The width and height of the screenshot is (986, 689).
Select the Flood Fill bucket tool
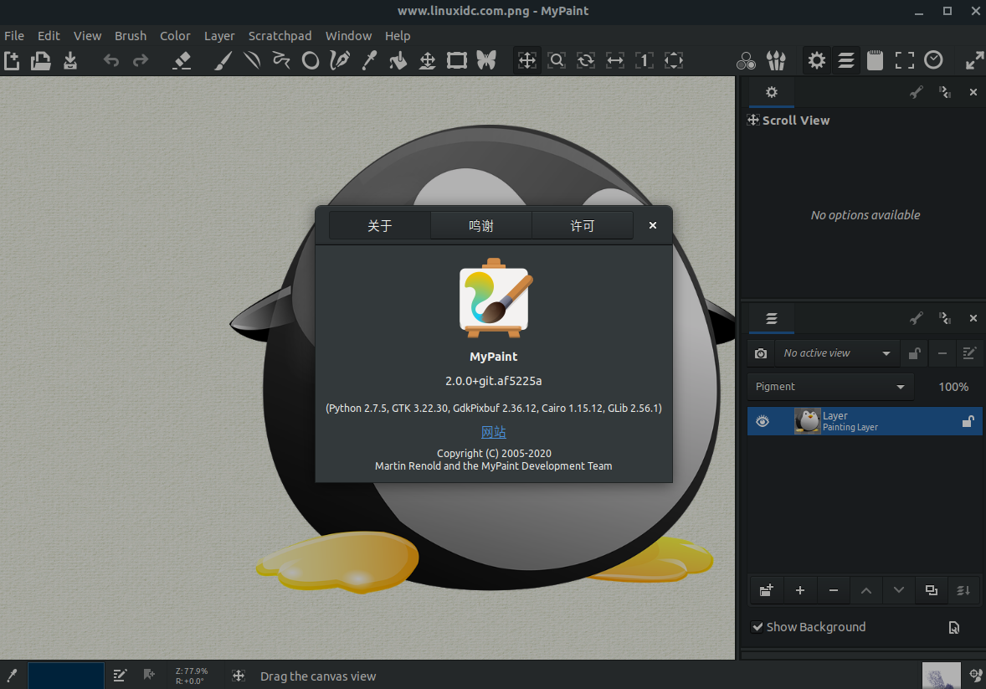click(398, 61)
